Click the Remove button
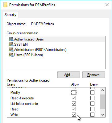This screenshot has height=123, width=112. pos(93,75)
